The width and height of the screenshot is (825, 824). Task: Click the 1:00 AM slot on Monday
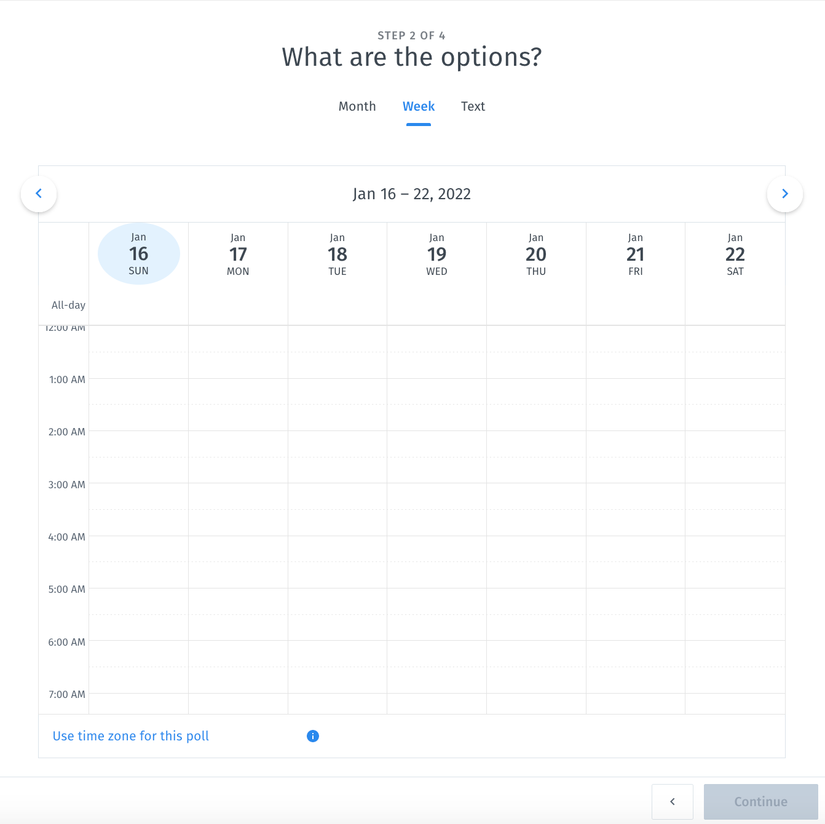238,392
